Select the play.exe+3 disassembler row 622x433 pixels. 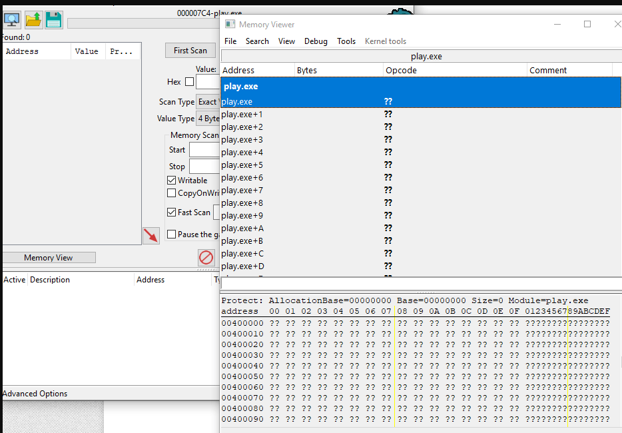pos(420,140)
